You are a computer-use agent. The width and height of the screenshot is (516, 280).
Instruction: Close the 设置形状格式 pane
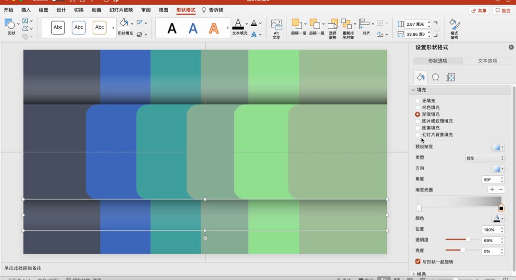[x=511, y=47]
